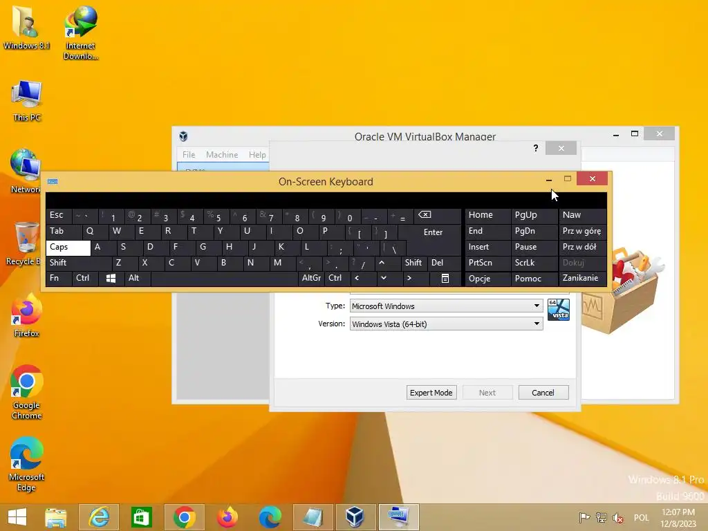Toggle the left Ctrl key
Screen dimensions: 708x531
85,278
